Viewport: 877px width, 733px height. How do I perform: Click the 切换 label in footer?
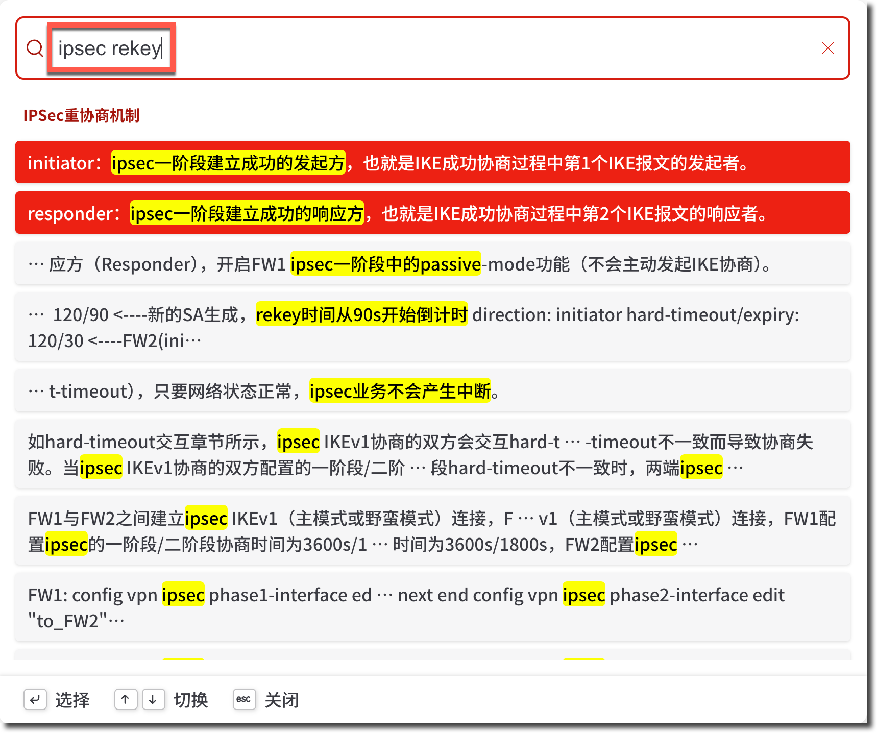[191, 700]
